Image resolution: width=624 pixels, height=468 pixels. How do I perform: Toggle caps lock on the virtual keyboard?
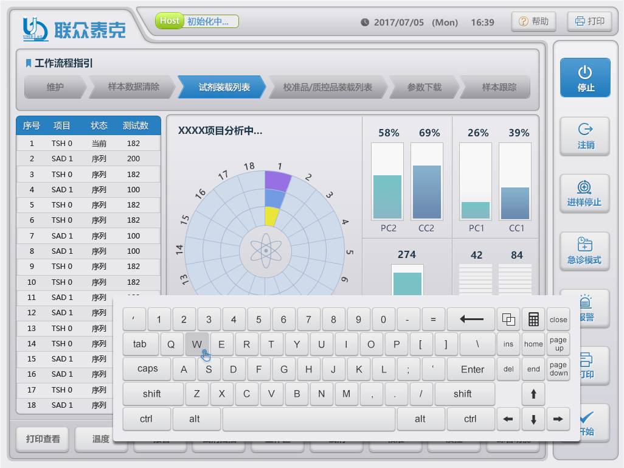pyautogui.click(x=146, y=369)
